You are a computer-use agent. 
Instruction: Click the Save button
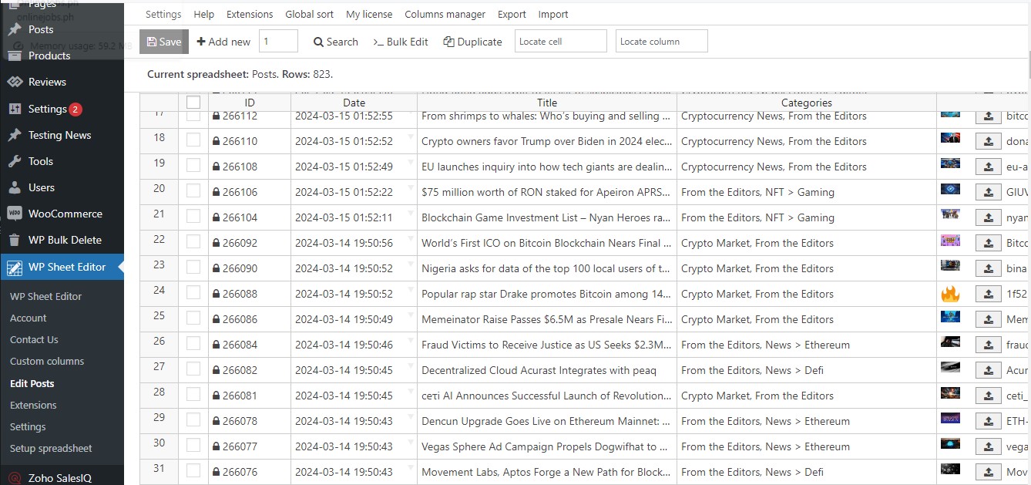(164, 42)
